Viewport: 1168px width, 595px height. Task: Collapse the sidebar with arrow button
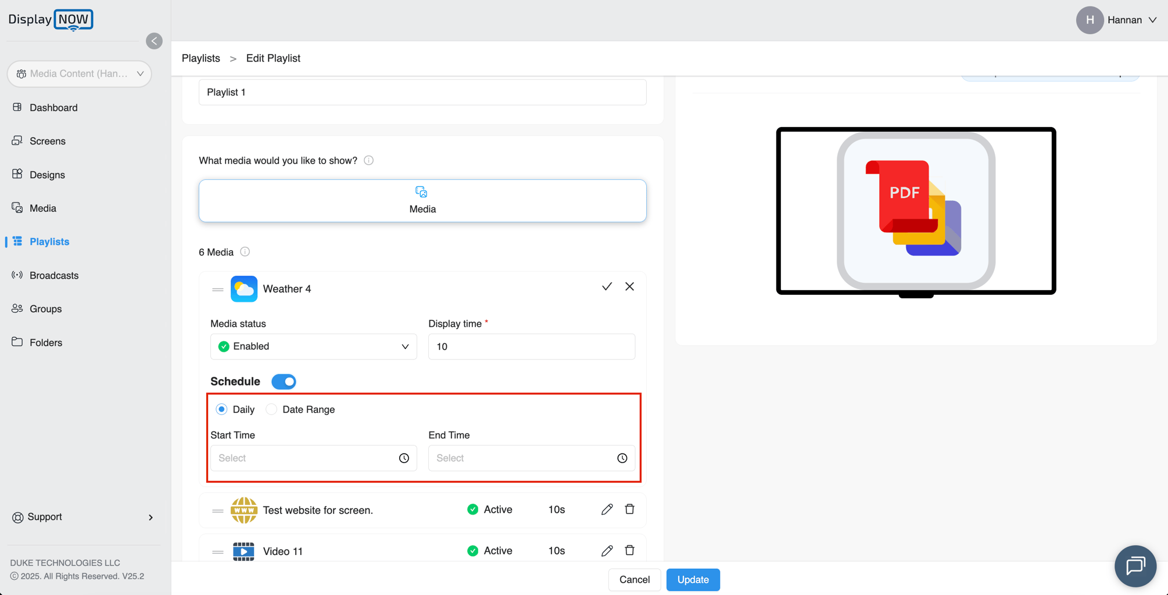click(154, 41)
